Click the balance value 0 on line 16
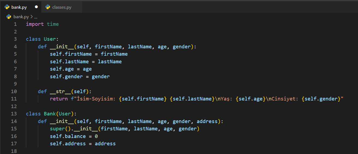Image resolution: width=358 pixels, height=154 pixels. (x=96, y=136)
